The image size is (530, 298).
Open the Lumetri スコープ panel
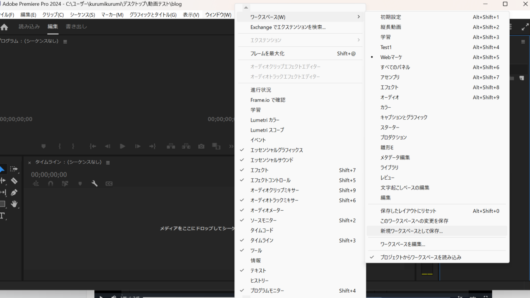pyautogui.click(x=300, y=130)
